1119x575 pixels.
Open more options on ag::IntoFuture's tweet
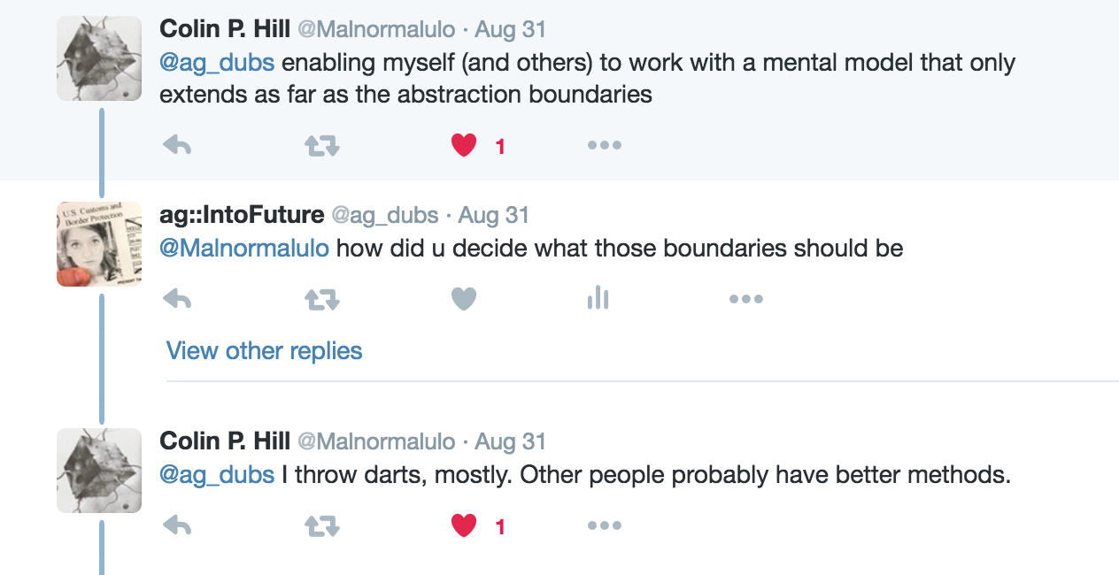746,300
